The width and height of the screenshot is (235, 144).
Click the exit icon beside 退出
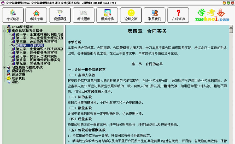[9, 82]
